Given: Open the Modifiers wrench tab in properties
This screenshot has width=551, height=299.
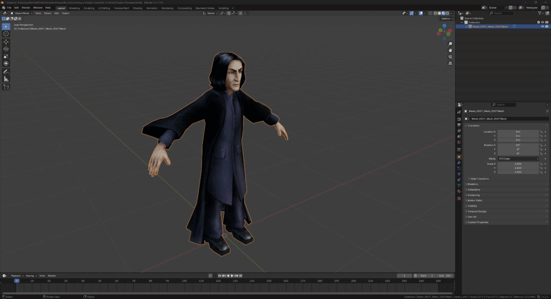Looking at the screenshot, I should (459, 162).
